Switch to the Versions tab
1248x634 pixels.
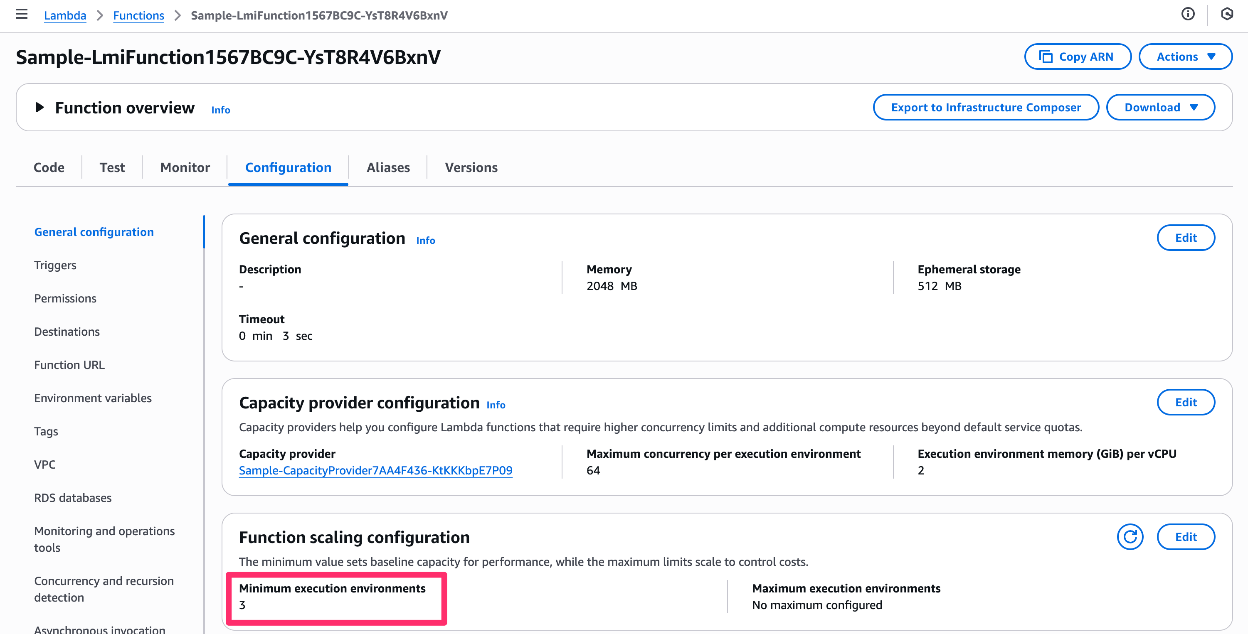[x=471, y=167]
